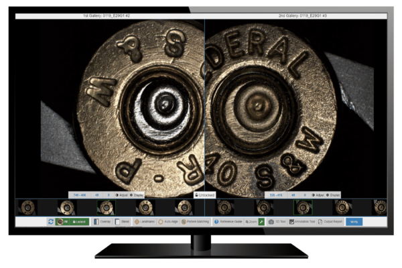Open Adjust for the 2nd gallery image
Screen dimensions: 402x268
pos(318,195)
